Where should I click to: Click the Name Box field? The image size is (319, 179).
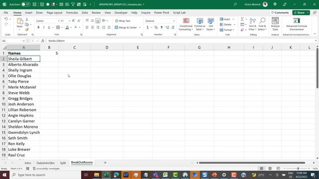click(x=11, y=41)
